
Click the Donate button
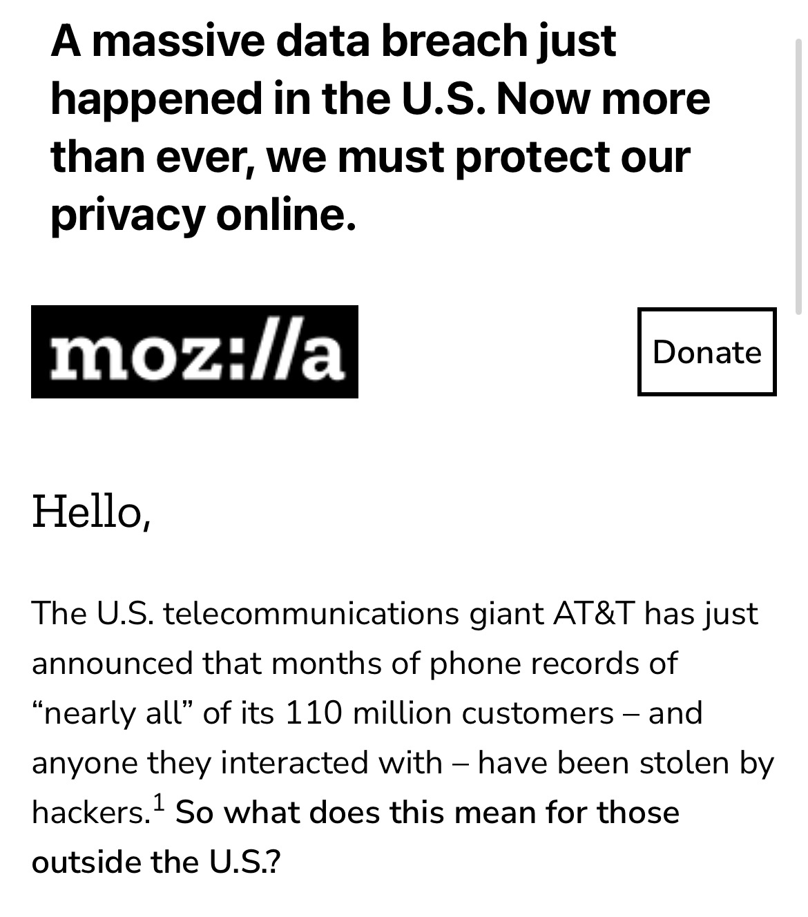point(706,351)
